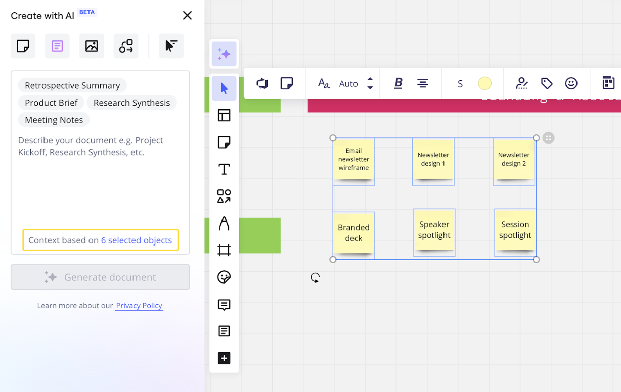Open the tag options for selected notes
The image size is (621, 392).
click(547, 83)
